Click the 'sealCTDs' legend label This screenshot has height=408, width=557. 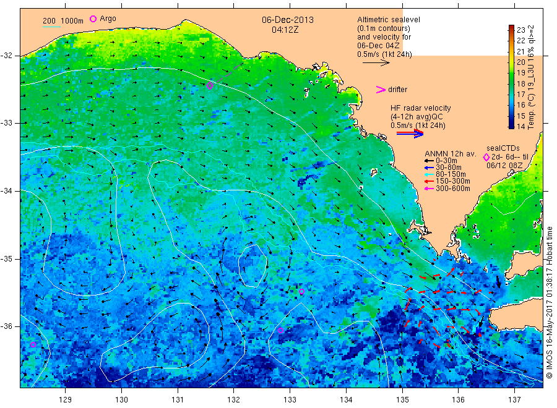click(503, 148)
